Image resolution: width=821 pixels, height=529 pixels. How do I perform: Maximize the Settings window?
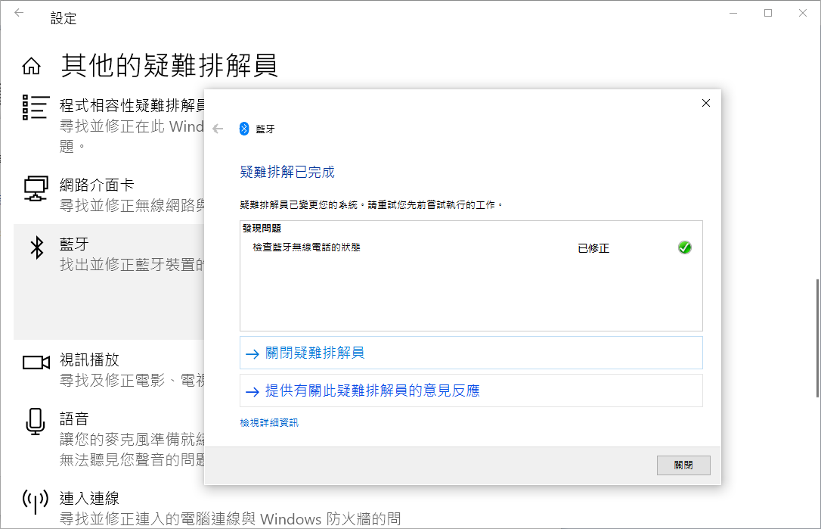pyautogui.click(x=768, y=13)
